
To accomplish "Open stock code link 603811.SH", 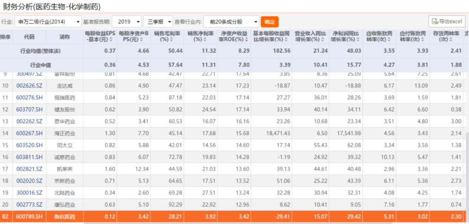I will point(30,157).
